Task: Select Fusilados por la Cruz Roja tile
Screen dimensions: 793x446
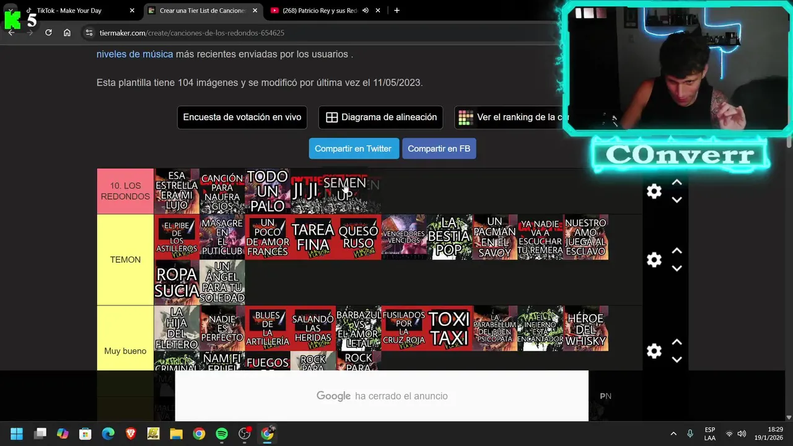Action: 404,328
